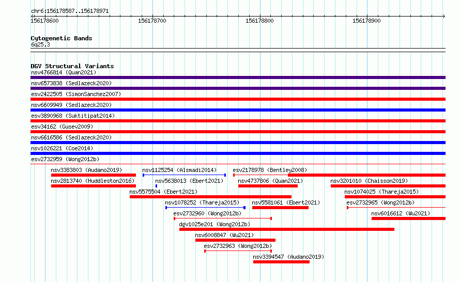
Task: Click ruler position 156178900
Action: tap(366, 21)
